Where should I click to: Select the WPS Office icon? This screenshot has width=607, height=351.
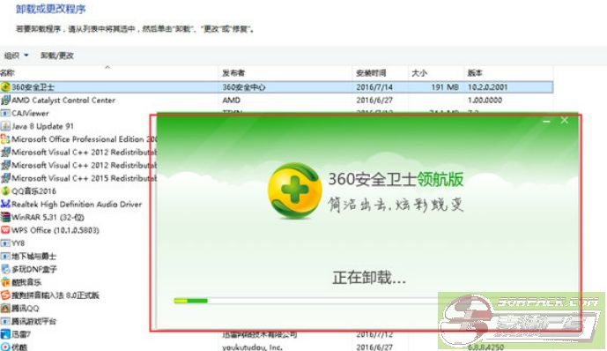tap(5, 230)
